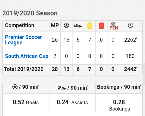Click the goals soccer ball column icon
The width and height of the screenshot is (145, 116).
66,25
